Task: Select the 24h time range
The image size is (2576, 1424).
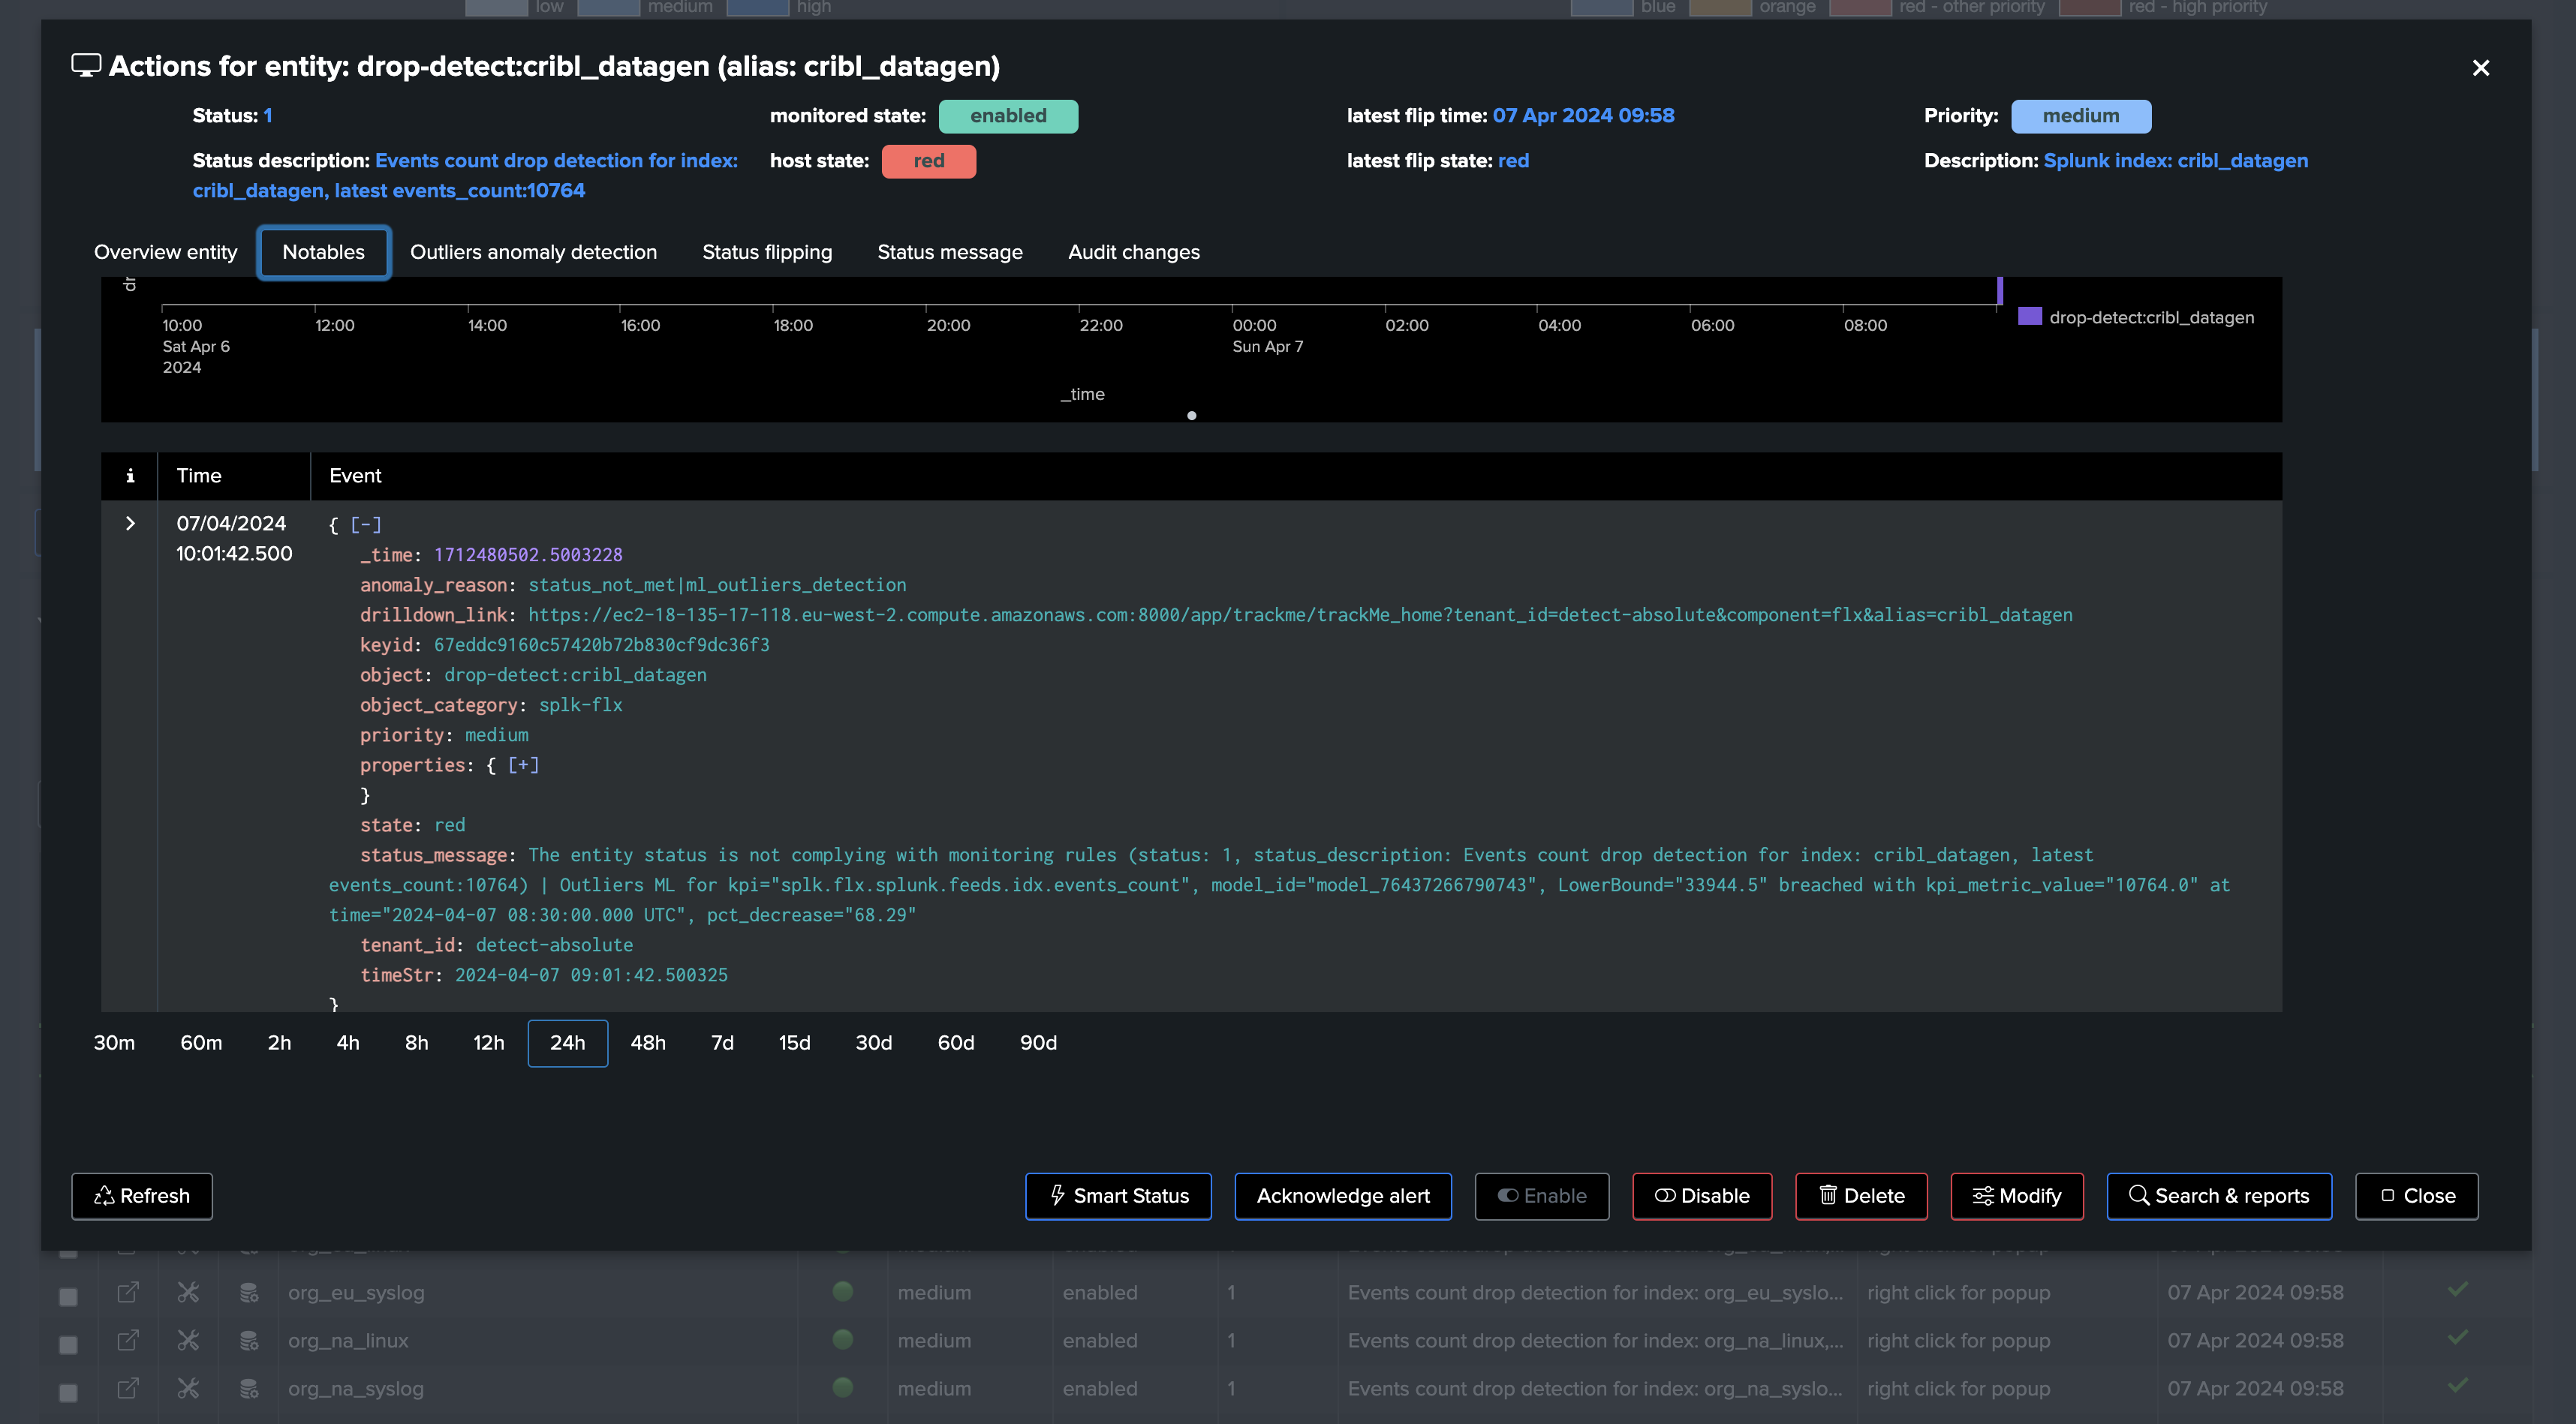Action: [567, 1042]
